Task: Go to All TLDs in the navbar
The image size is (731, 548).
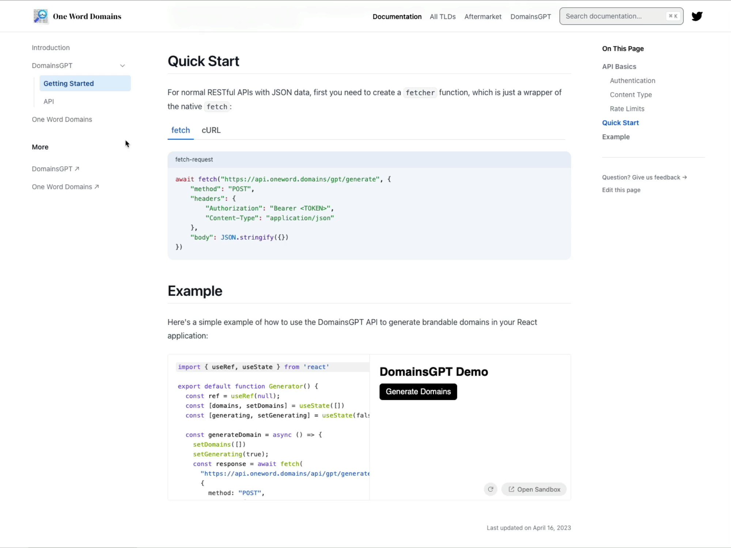Action: (x=442, y=17)
